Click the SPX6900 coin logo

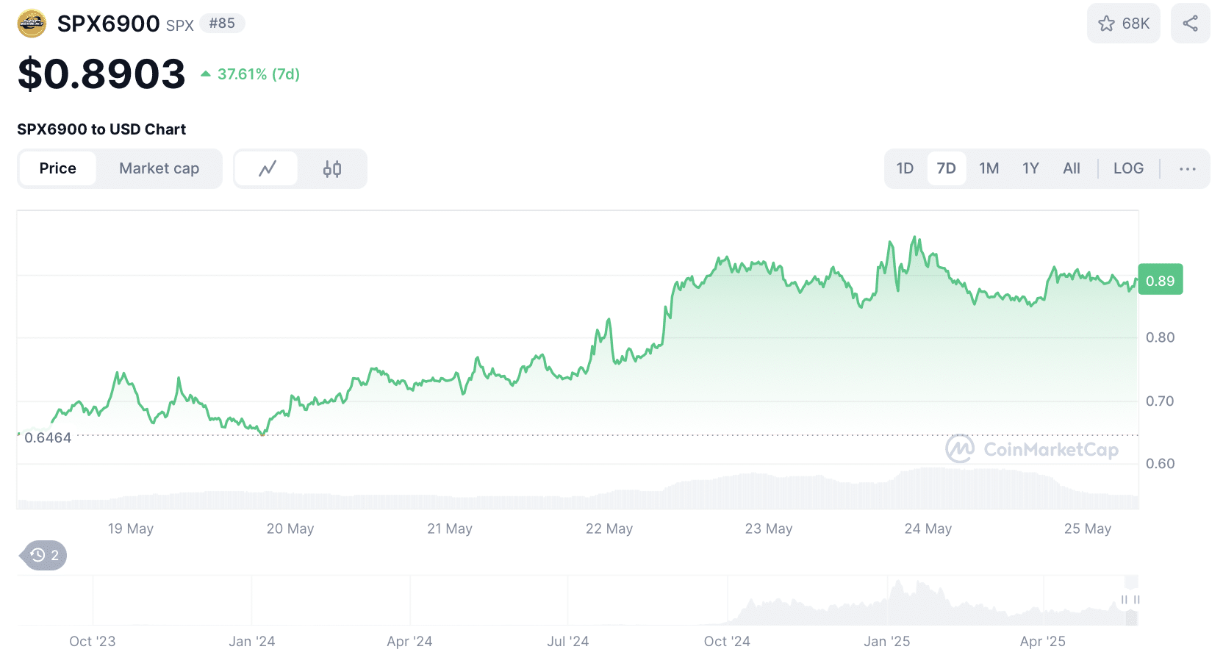[32, 24]
